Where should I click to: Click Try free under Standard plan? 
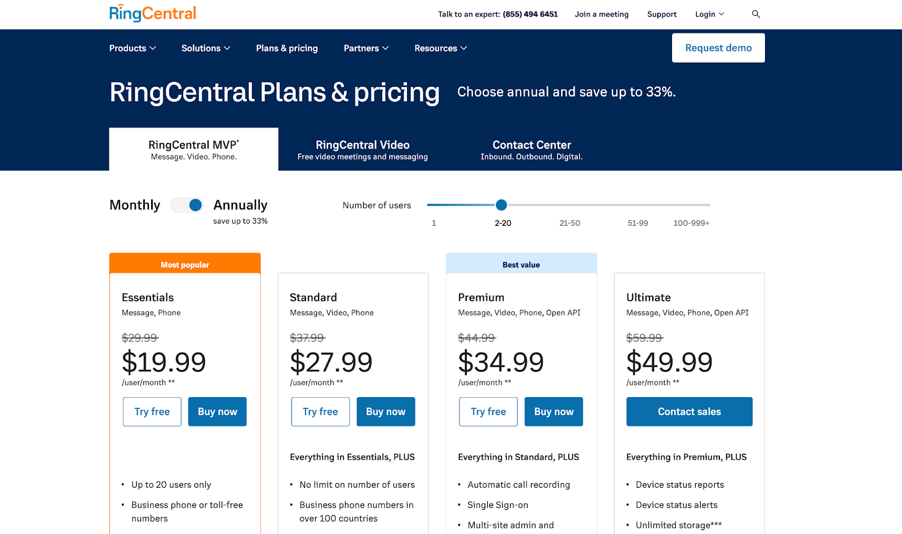(320, 412)
